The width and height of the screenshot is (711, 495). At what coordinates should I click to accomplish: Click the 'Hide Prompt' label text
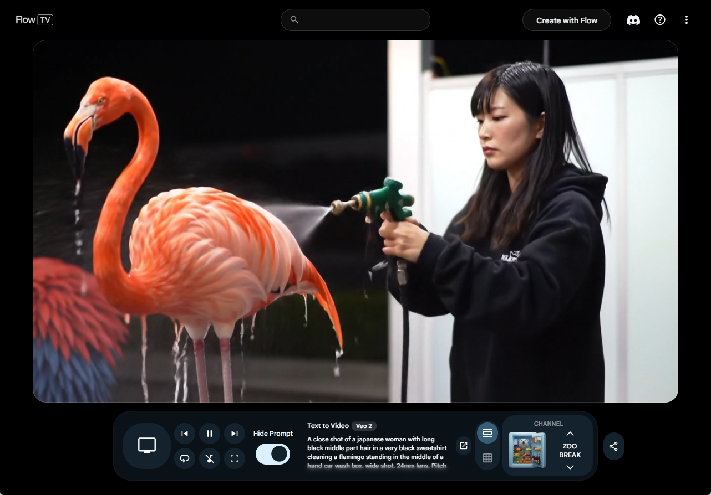click(x=273, y=434)
